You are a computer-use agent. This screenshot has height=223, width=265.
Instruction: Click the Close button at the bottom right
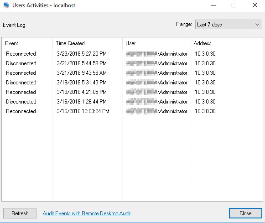coord(245,213)
